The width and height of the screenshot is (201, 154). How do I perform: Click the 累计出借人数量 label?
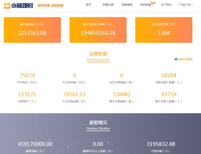pyautogui.click(x=169, y=101)
